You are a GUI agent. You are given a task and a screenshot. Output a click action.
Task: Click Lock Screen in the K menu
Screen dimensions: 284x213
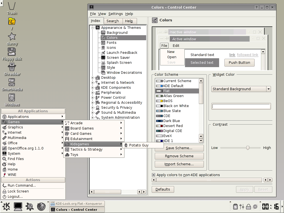click(33, 191)
